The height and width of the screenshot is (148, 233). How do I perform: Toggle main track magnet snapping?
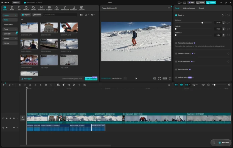click(176, 85)
